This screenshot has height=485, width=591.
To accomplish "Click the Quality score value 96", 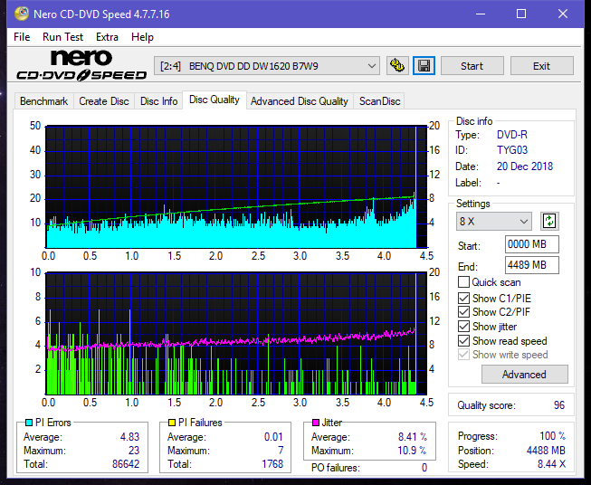I will click(559, 405).
